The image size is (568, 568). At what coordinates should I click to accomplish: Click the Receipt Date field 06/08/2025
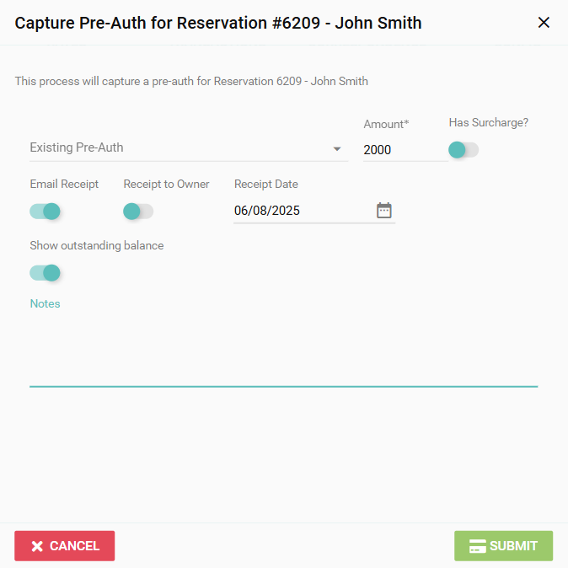pos(299,211)
